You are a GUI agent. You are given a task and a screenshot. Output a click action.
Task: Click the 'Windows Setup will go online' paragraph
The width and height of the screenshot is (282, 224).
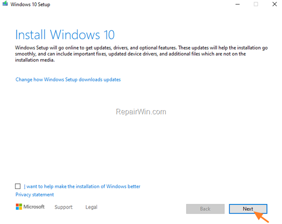point(141,54)
